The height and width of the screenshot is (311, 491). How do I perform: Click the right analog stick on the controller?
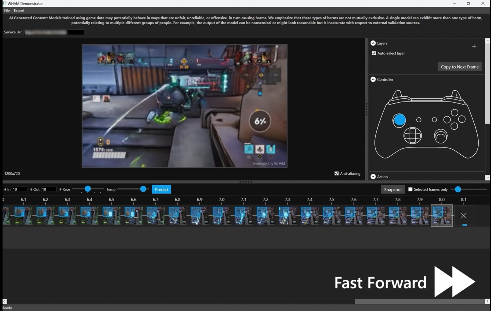pyautogui.click(x=441, y=136)
